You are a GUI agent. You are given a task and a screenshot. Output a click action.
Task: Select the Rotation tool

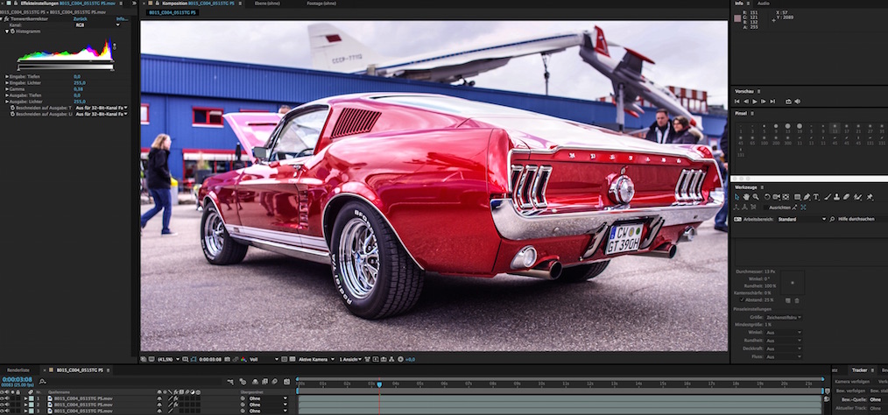point(767,197)
